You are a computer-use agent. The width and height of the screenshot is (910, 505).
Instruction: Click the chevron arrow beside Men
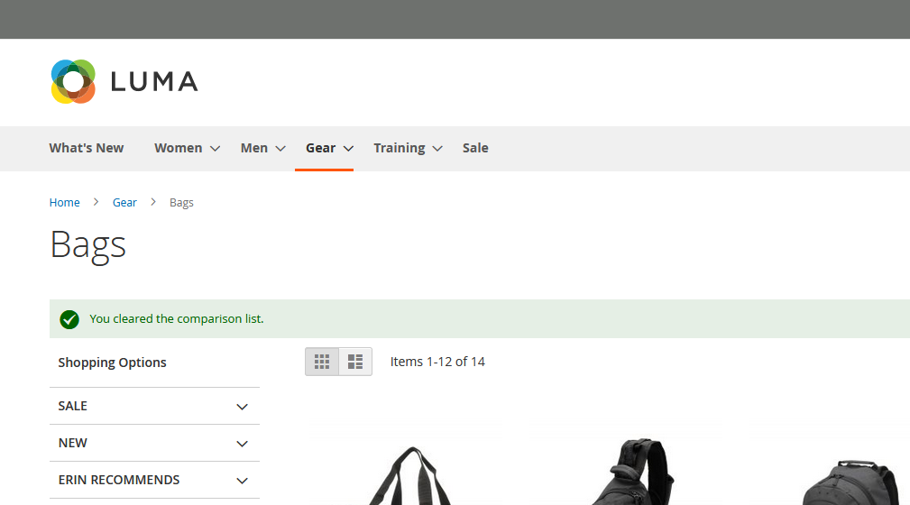tap(280, 149)
